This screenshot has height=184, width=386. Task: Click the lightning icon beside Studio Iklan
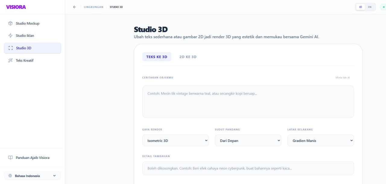[x=11, y=36]
